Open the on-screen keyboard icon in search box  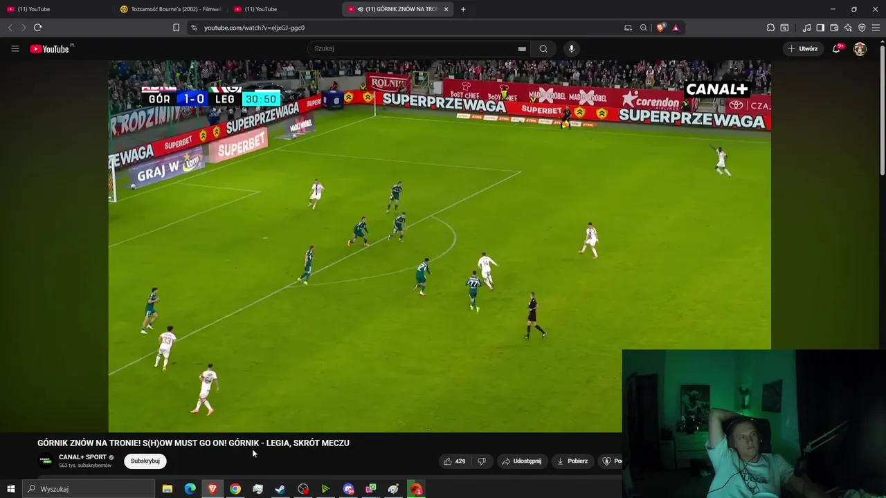(x=522, y=48)
